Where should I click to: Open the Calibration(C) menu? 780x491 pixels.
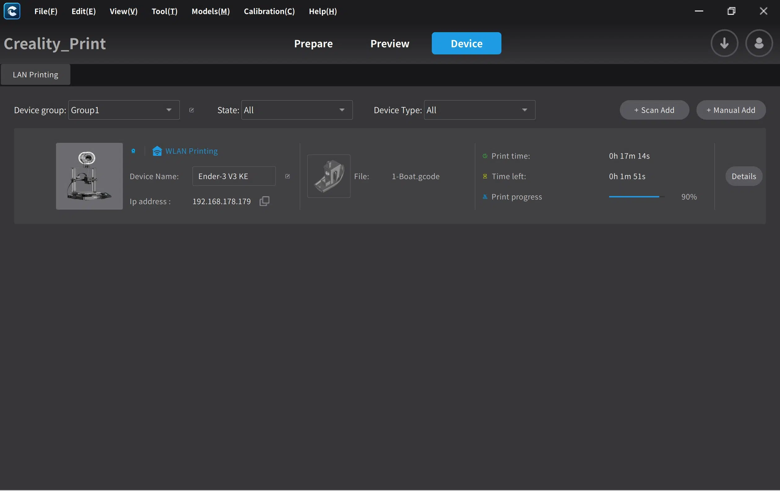pyautogui.click(x=269, y=11)
